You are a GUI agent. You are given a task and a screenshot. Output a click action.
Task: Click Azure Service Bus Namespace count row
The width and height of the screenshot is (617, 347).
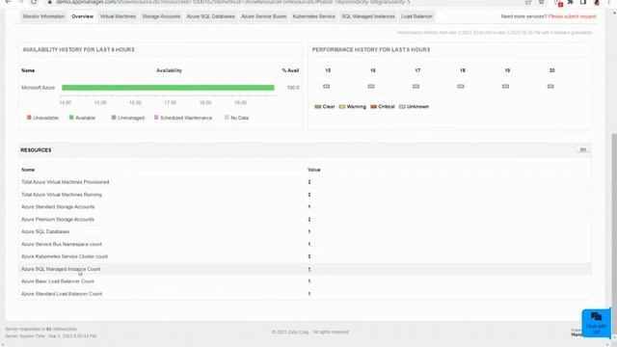[305, 244]
